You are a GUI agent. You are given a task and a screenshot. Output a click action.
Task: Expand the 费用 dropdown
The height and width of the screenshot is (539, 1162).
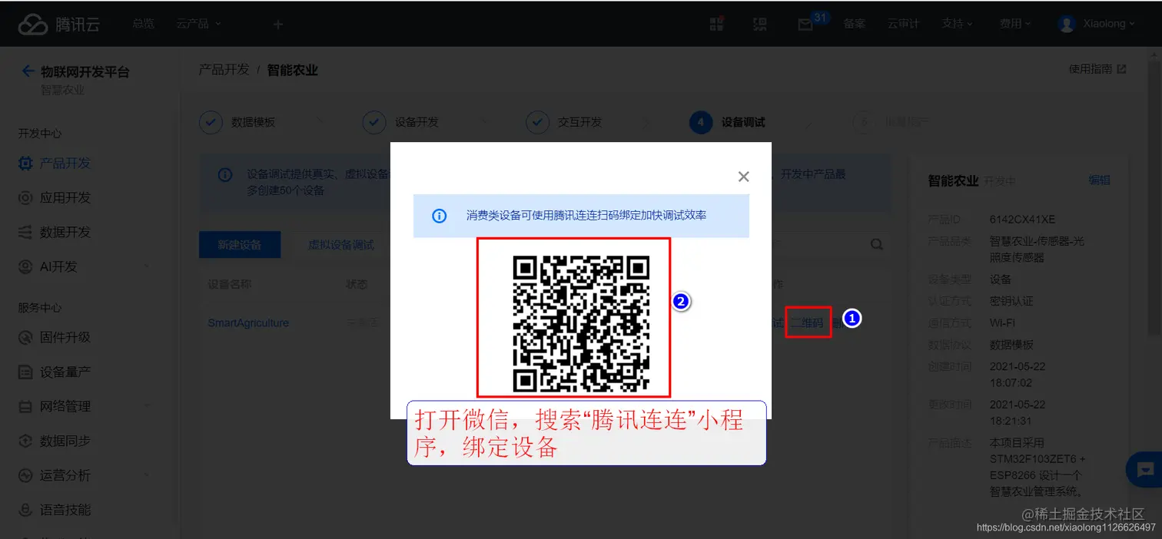pyautogui.click(x=1015, y=24)
